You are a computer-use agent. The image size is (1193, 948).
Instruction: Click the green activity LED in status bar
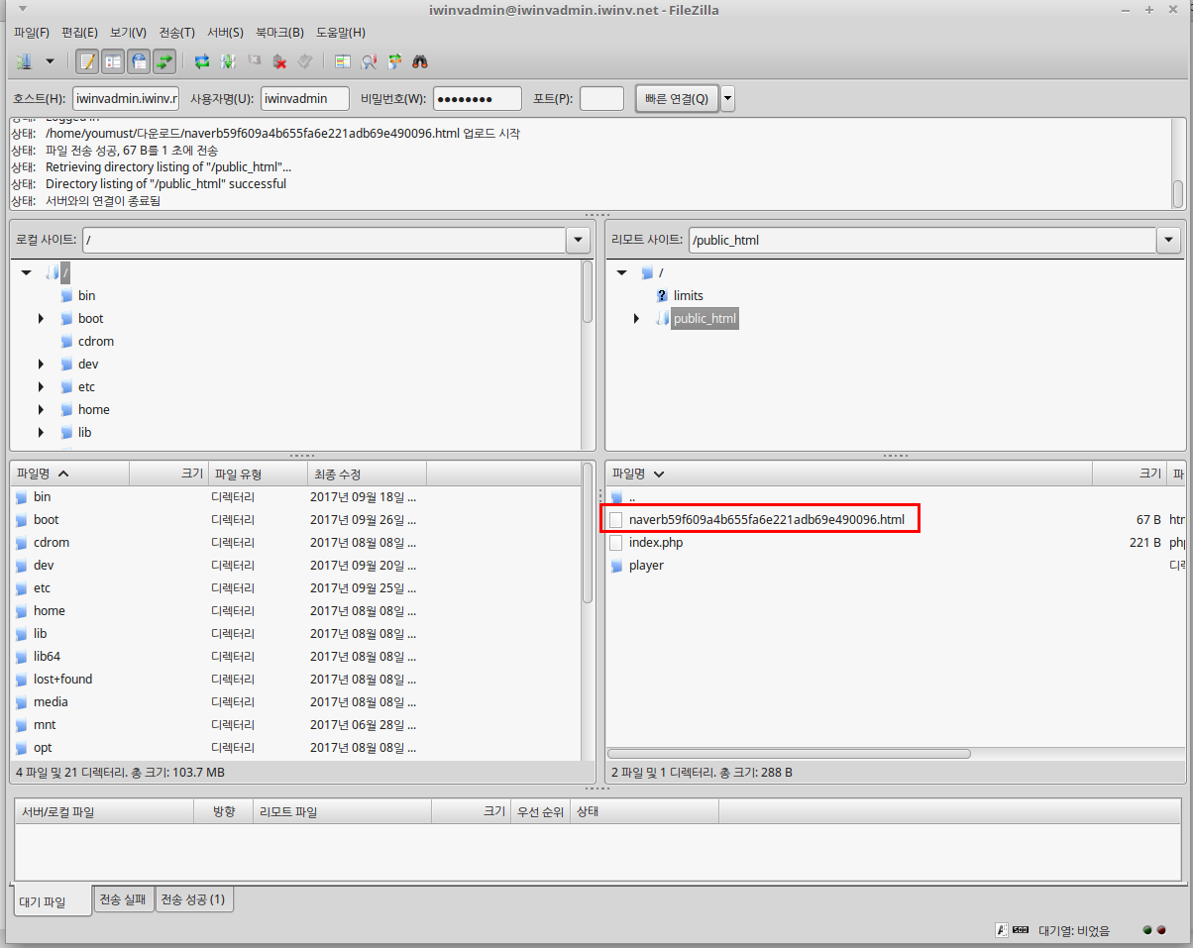[x=1147, y=930]
